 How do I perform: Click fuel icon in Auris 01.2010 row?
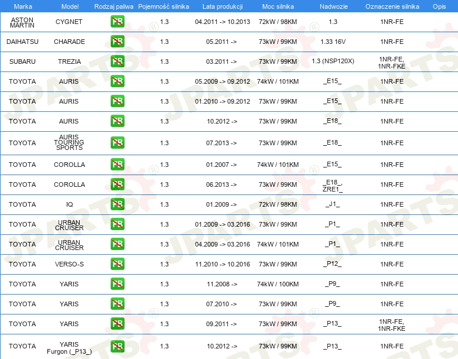point(117,101)
